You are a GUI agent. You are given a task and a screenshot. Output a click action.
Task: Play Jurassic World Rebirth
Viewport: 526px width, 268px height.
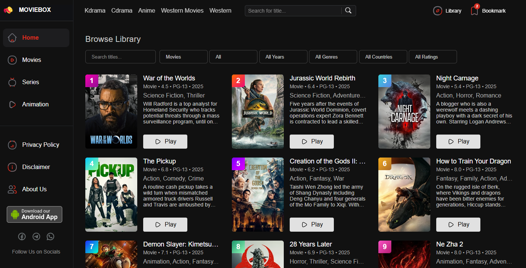(x=312, y=142)
